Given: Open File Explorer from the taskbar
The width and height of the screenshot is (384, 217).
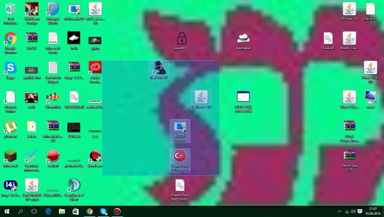Looking at the screenshot, I should 61,211.
